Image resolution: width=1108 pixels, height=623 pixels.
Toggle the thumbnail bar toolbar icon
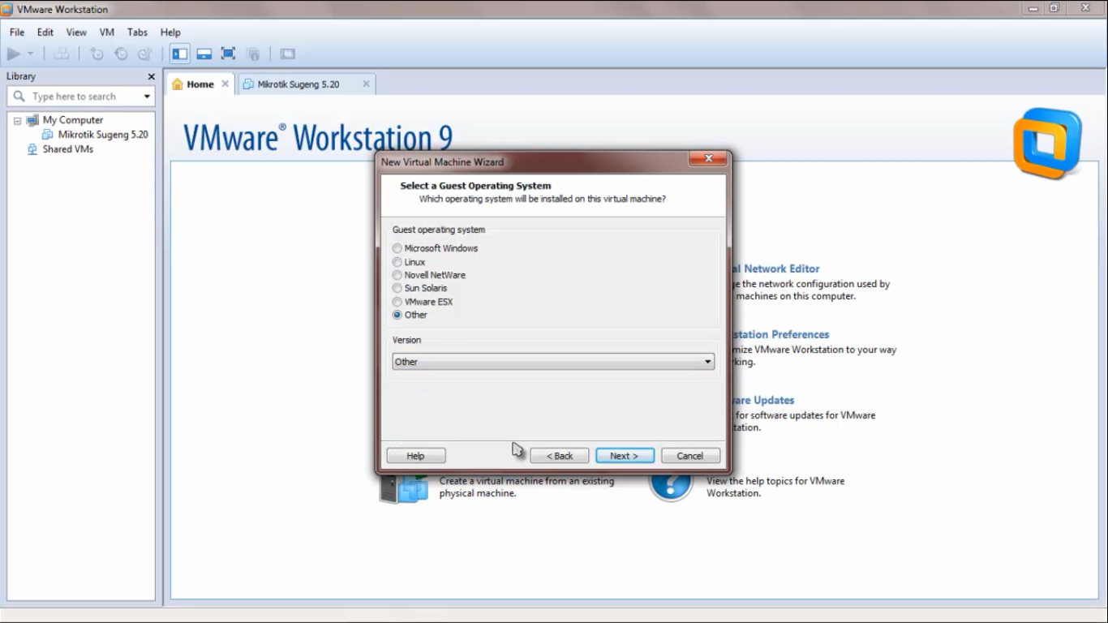click(204, 54)
